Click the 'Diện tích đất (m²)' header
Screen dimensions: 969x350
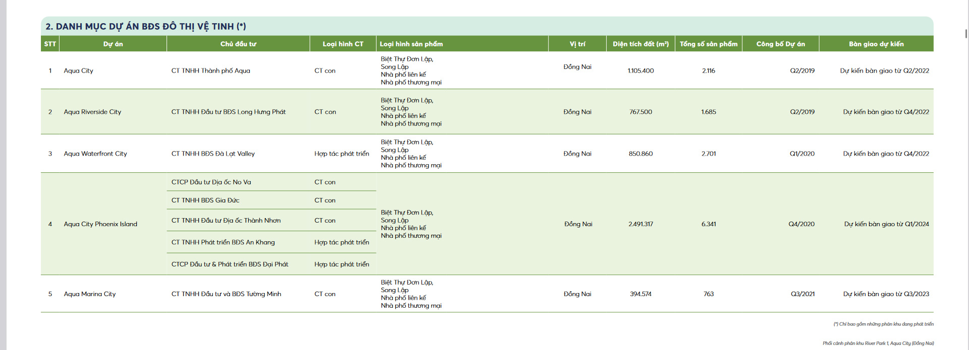click(x=640, y=44)
